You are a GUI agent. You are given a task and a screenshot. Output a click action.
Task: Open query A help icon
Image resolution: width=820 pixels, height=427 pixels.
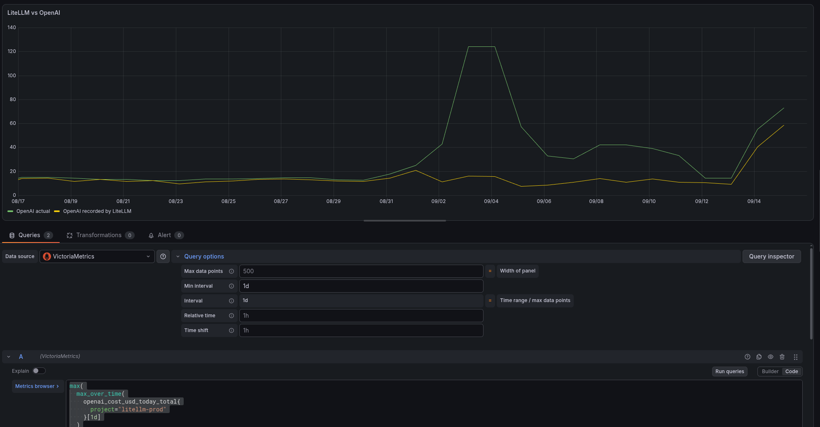pos(748,357)
